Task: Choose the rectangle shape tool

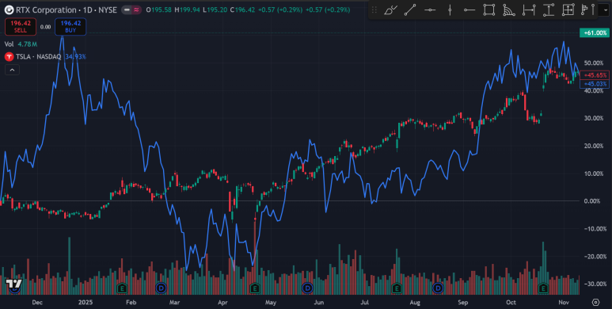Action: coord(489,10)
